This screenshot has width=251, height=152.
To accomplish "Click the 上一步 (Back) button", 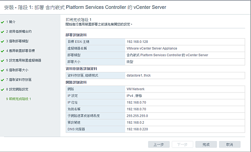I will pos(159,145).
